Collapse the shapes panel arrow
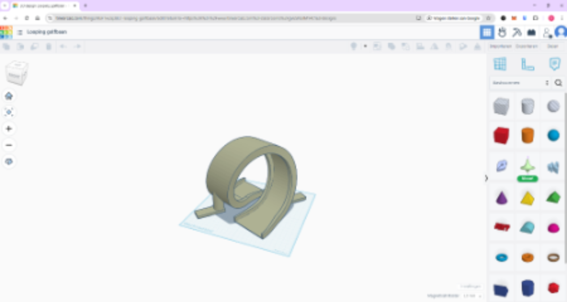The width and height of the screenshot is (567, 302). click(486, 178)
